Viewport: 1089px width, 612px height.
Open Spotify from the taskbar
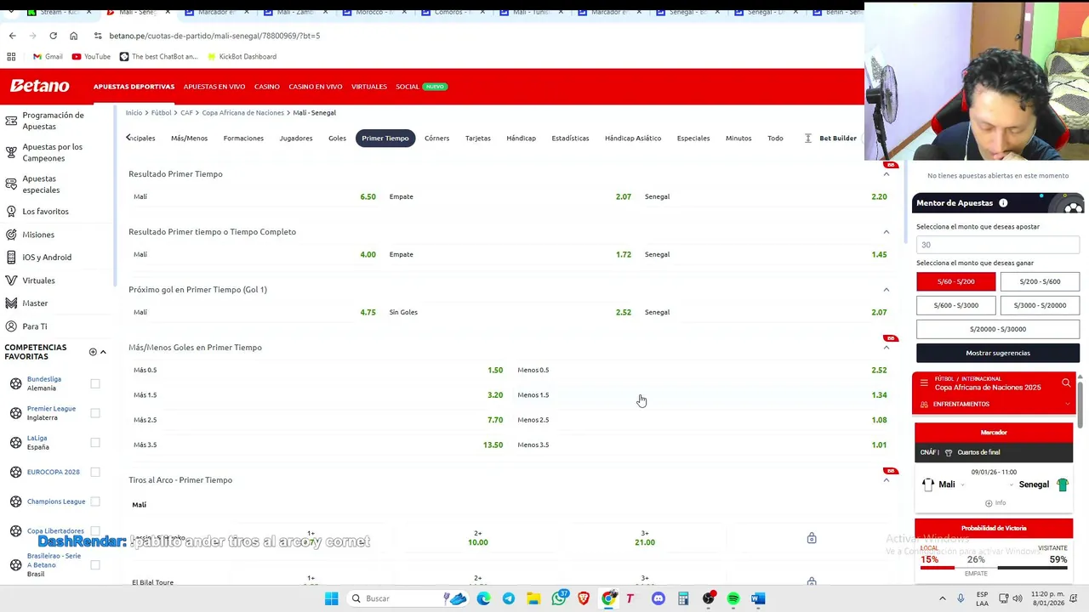pyautogui.click(x=733, y=598)
